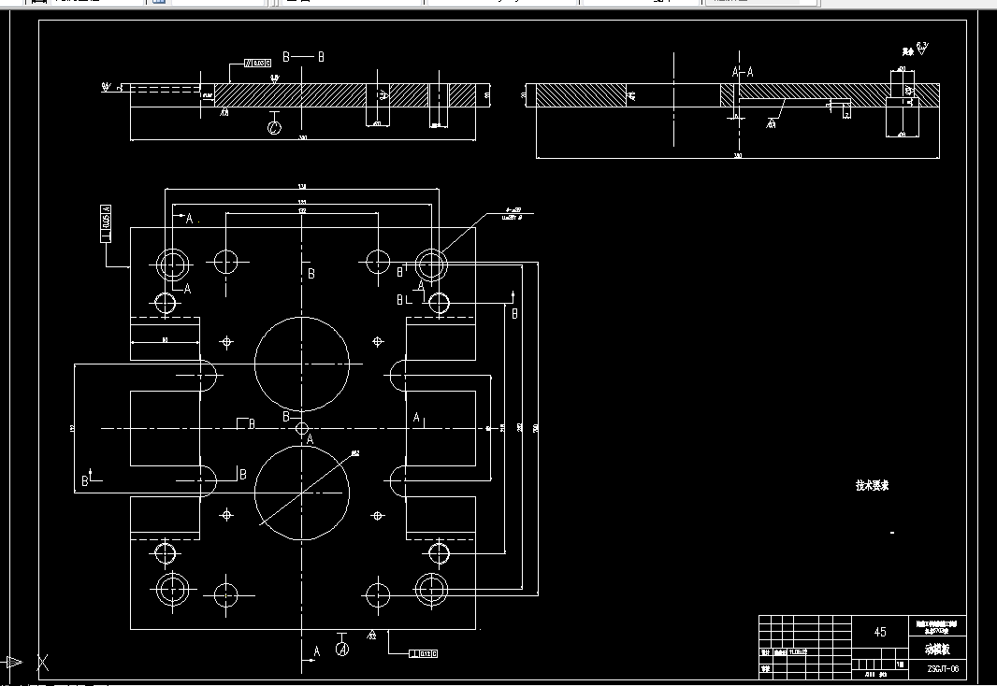This screenshot has width=997, height=686.
Task: Click the "A—A" section view label
Action: (743, 72)
